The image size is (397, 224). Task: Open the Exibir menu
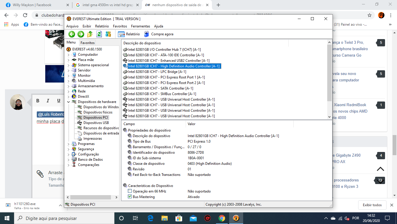coord(87,26)
